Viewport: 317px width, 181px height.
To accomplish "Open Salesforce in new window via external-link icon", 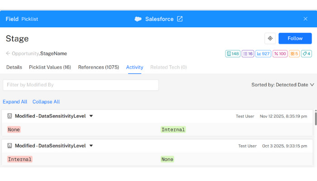I will (180, 19).
